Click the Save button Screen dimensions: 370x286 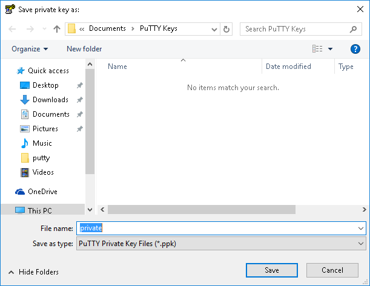272,270
